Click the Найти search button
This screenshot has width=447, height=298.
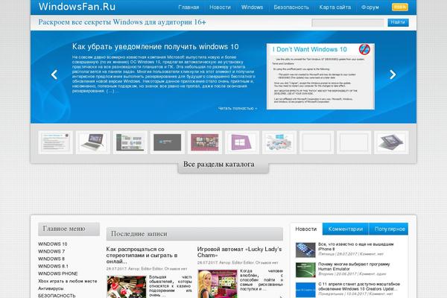(398, 22)
